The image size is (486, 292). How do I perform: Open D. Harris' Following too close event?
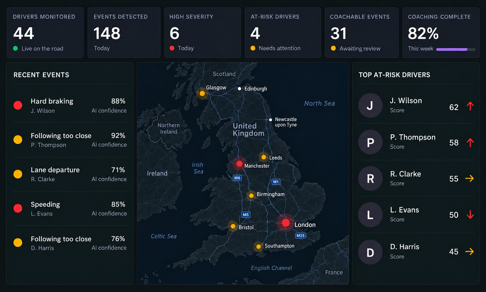pyautogui.click(x=70, y=243)
